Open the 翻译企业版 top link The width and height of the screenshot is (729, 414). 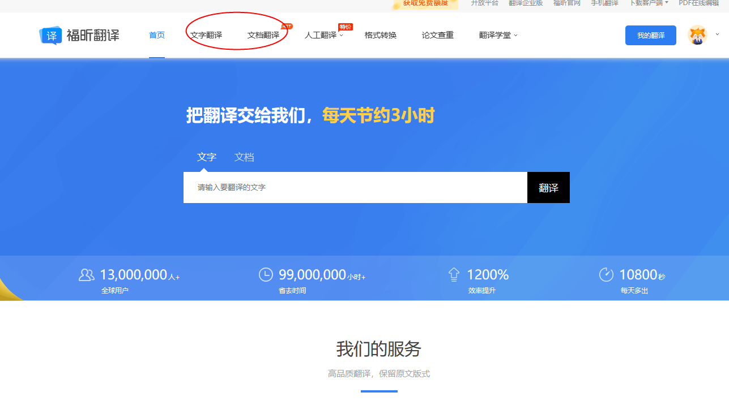(526, 3)
